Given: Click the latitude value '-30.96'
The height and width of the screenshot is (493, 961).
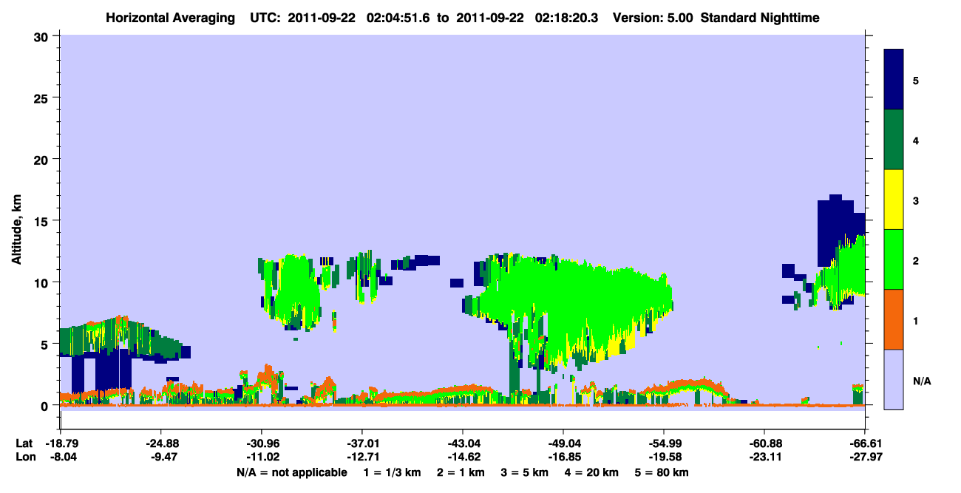Looking at the screenshot, I should pos(261,443).
